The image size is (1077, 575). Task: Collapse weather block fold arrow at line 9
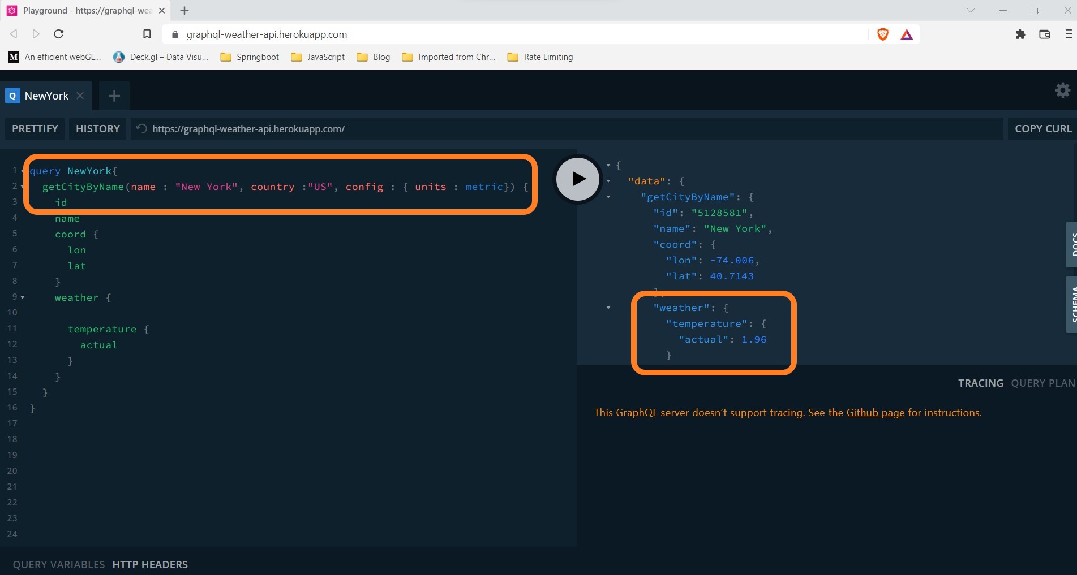coord(23,297)
